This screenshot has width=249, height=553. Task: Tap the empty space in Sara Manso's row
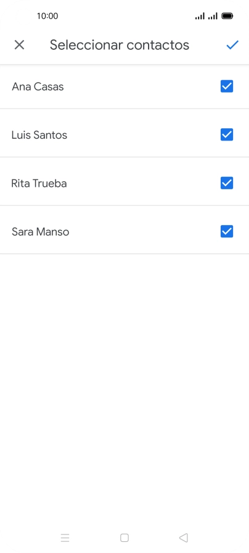click(145, 232)
